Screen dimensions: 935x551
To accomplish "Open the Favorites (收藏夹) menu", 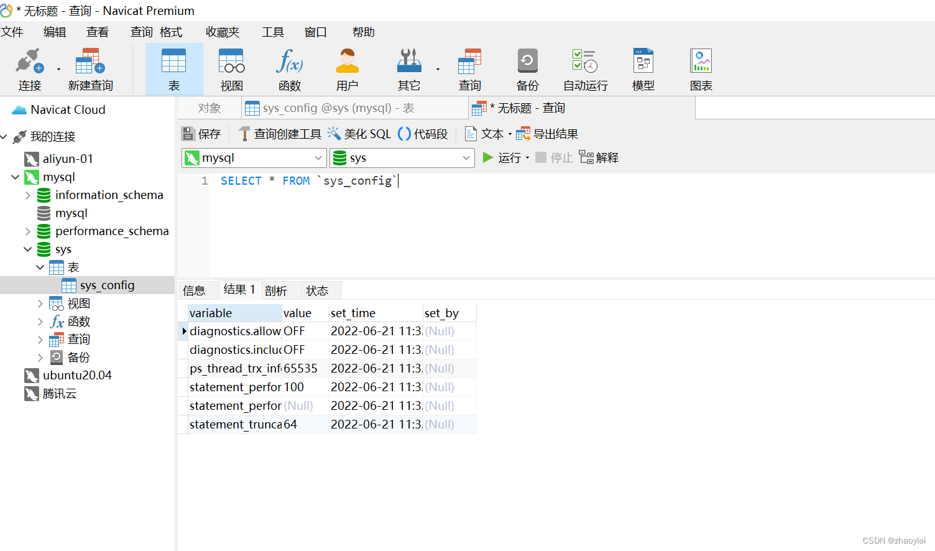I will coord(223,32).
